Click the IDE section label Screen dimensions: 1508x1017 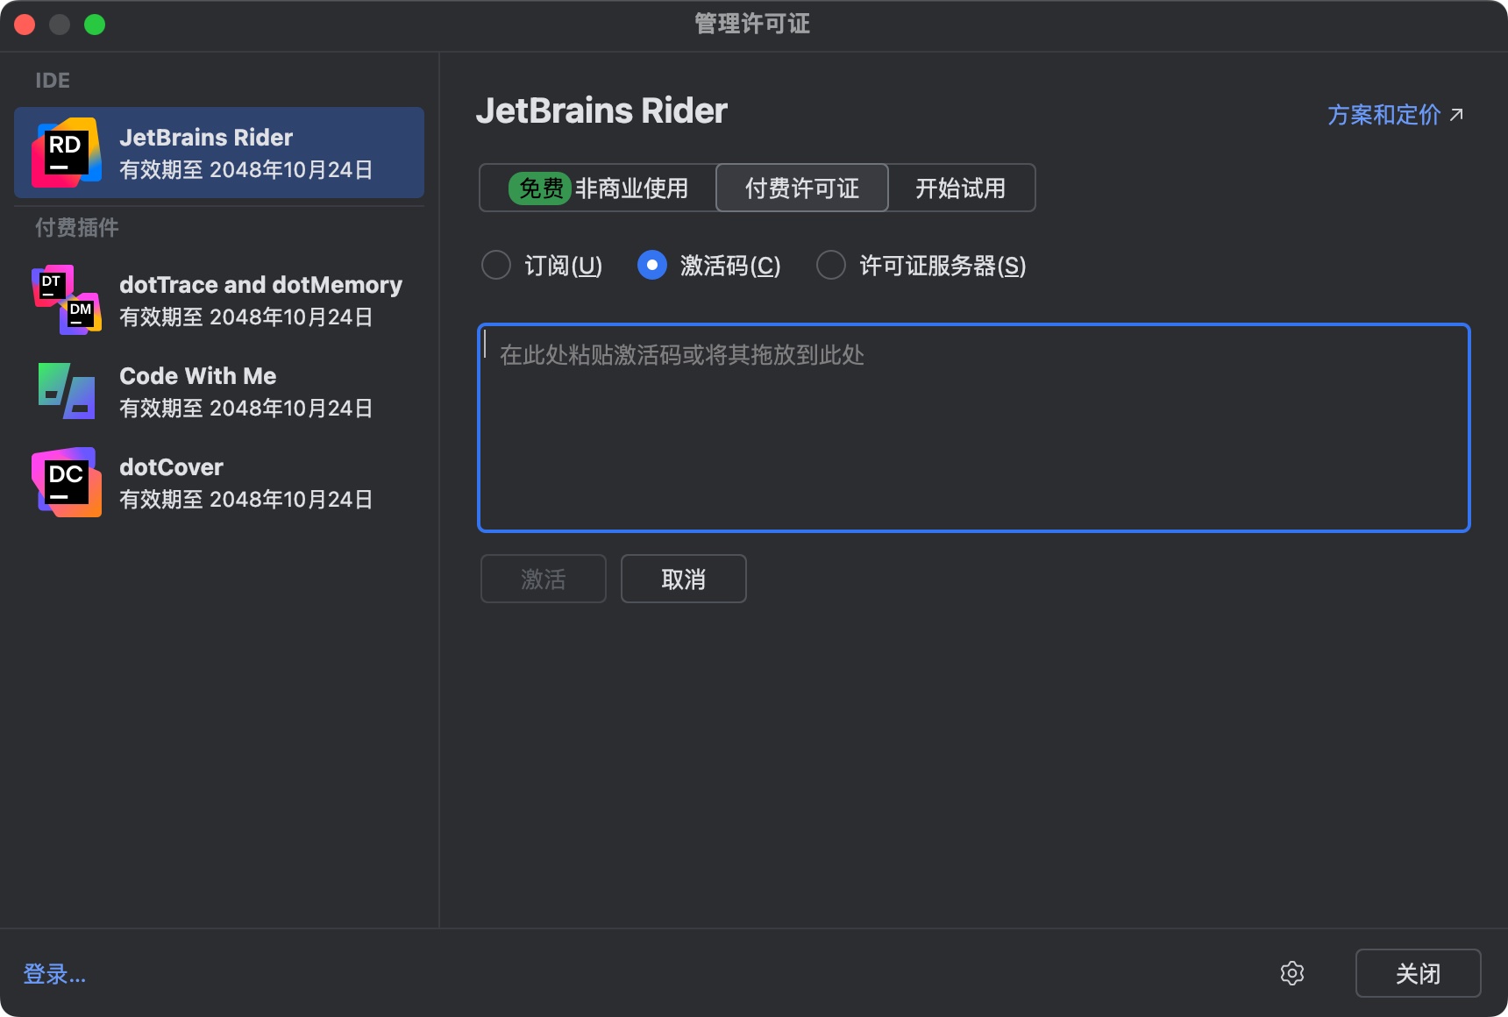point(53,81)
